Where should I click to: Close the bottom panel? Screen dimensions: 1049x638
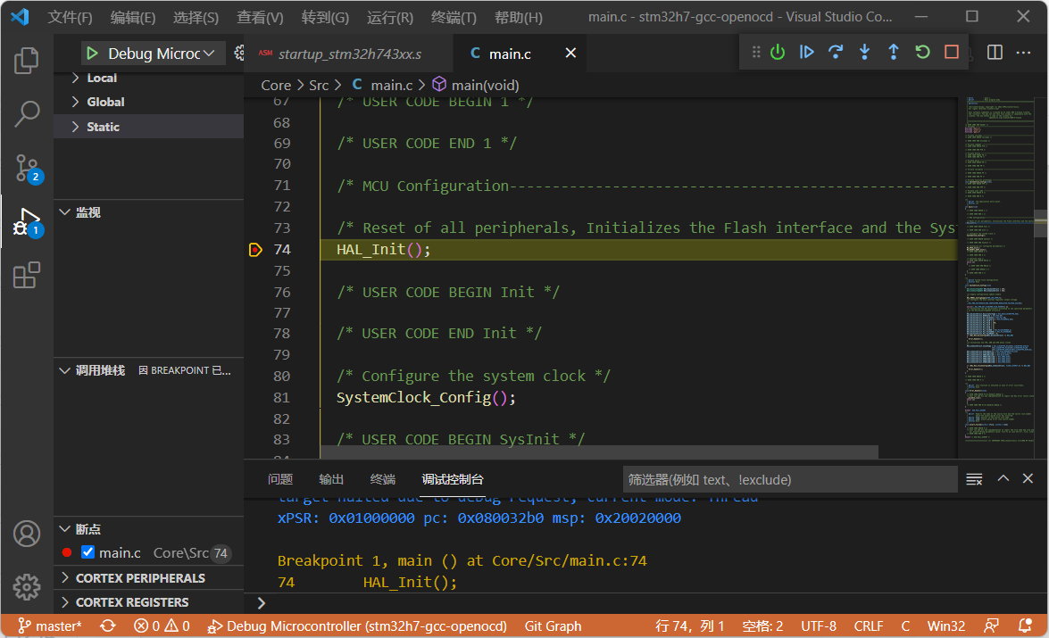[x=1028, y=478]
